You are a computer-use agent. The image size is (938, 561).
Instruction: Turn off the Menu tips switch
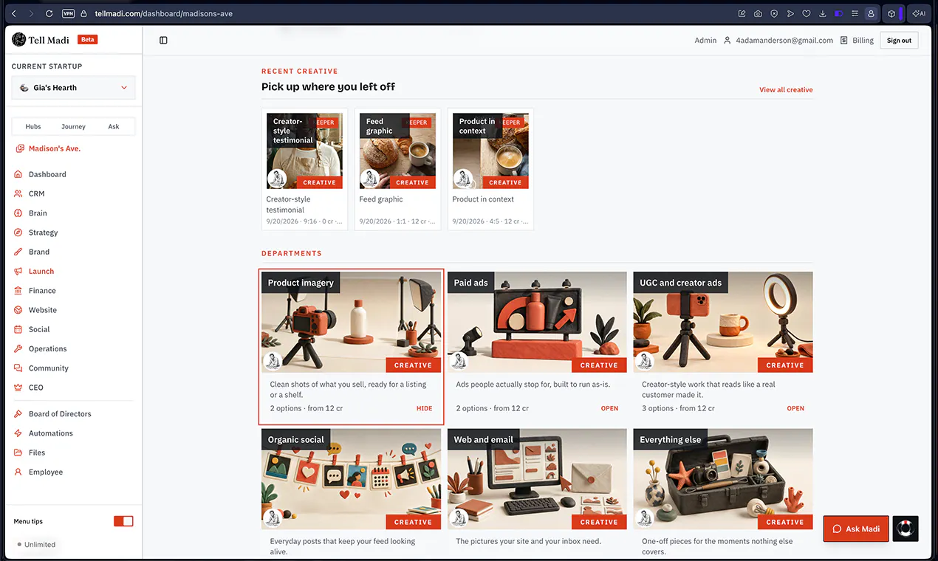click(x=123, y=521)
